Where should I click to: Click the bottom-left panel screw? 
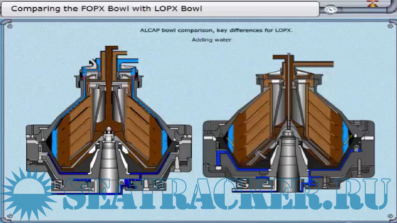[10, 215]
